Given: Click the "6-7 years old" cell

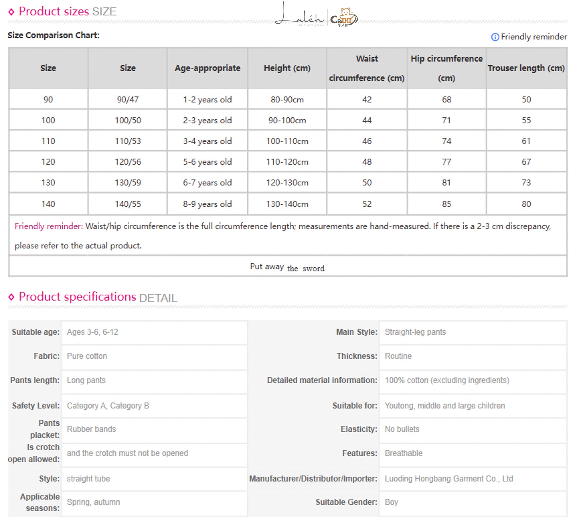Looking at the screenshot, I should (x=207, y=183).
